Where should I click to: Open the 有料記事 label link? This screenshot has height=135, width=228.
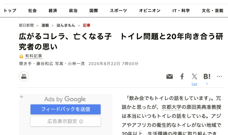(x=34, y=56)
